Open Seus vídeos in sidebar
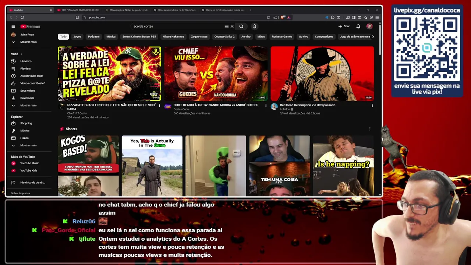Image resolution: width=471 pixels, height=265 pixels. (x=28, y=91)
